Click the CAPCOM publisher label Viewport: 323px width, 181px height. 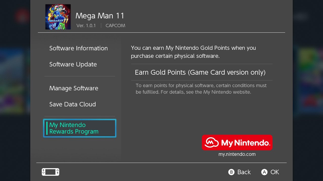tap(115, 26)
